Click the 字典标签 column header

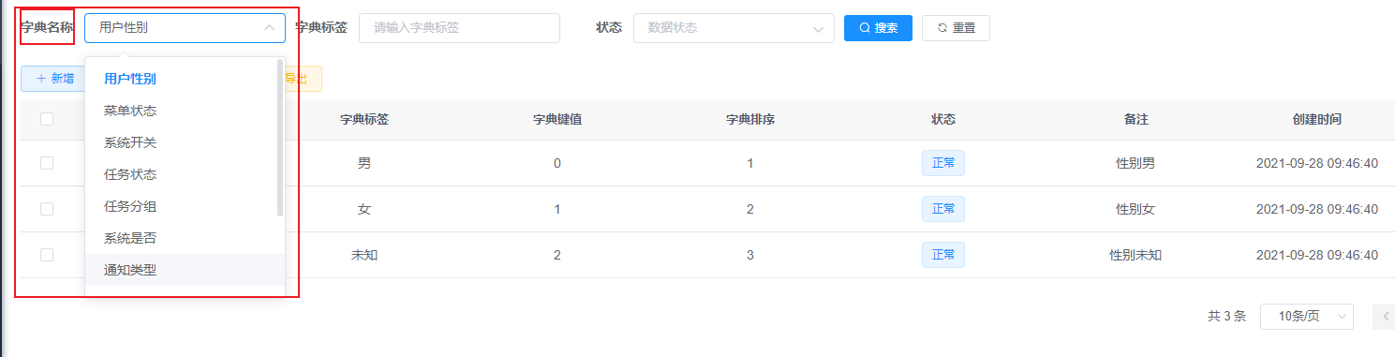(x=364, y=120)
